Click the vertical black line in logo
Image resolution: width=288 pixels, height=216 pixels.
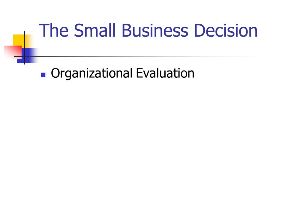coord(24,48)
